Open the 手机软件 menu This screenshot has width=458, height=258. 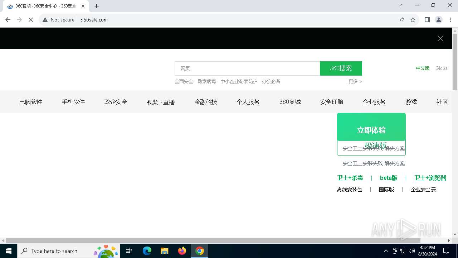[73, 102]
